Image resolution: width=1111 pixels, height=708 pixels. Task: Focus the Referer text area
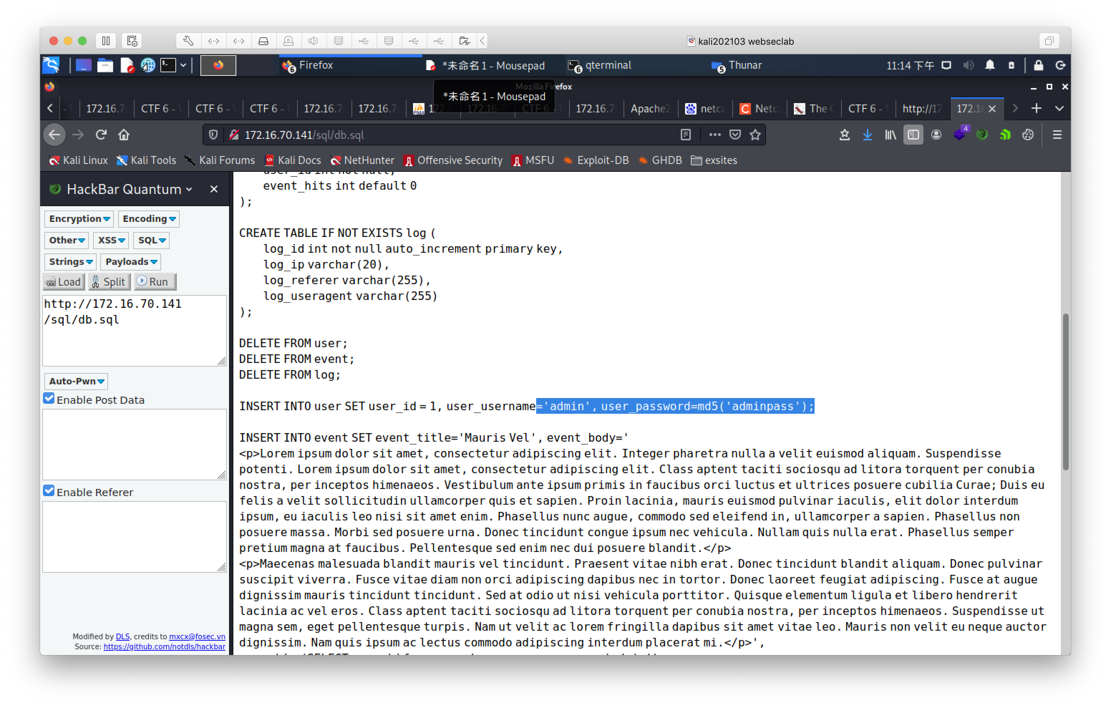pos(134,537)
